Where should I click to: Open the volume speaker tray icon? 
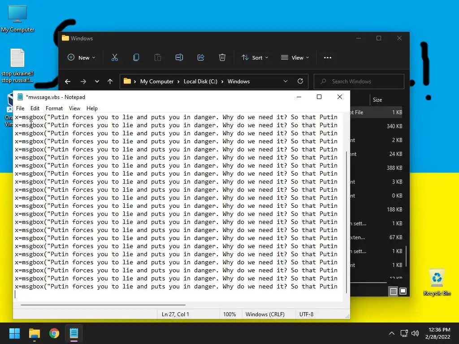pos(415,333)
